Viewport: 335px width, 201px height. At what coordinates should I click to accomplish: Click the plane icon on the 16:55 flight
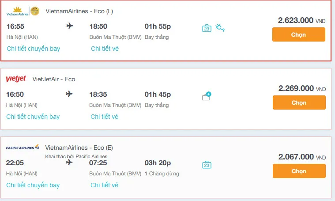point(70,26)
